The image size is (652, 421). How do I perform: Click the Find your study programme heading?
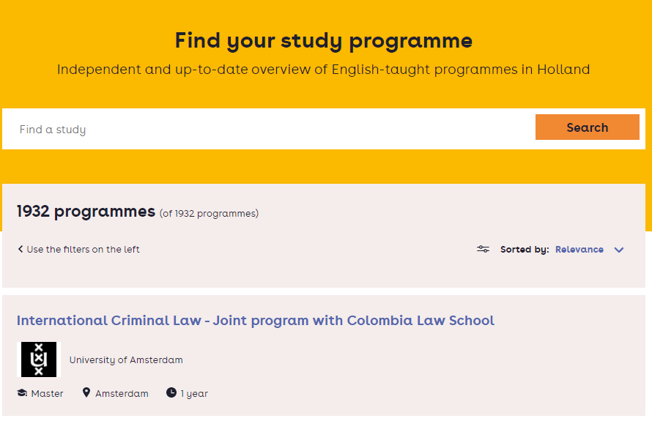(324, 41)
